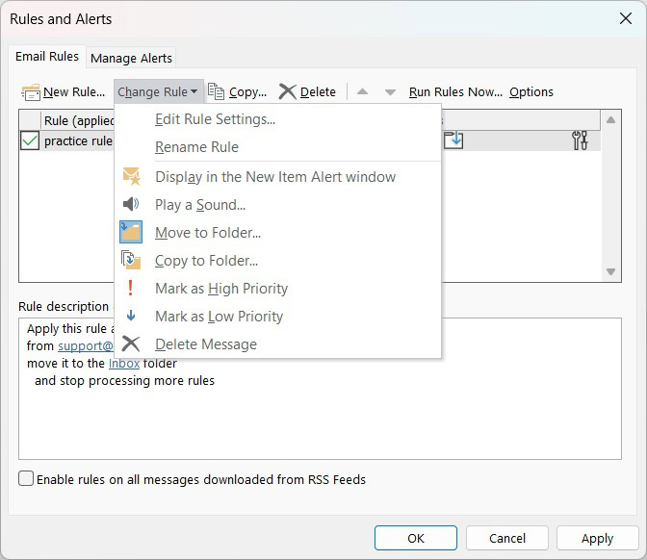Choose the Move to Folder icon
This screenshot has width=647, height=560.
tap(131, 232)
